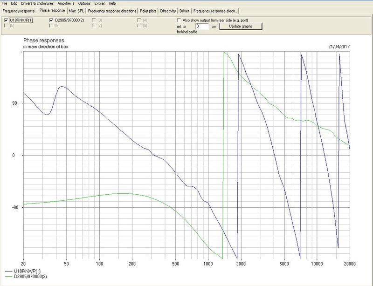The height and width of the screenshot is (286, 373).
Task: Click 'in main direction of box' subtitle
Action: point(46,47)
